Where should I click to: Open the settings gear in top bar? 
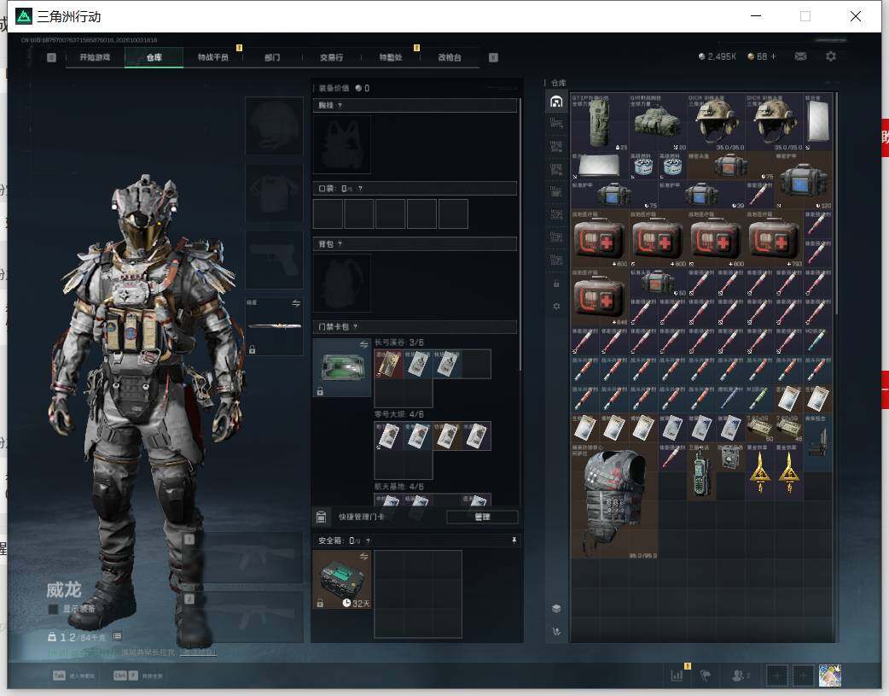click(831, 56)
